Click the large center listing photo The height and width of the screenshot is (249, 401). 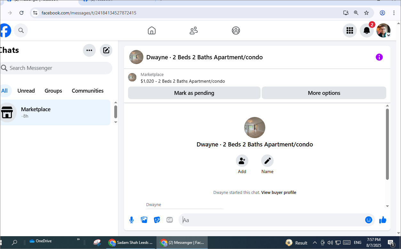point(255,128)
